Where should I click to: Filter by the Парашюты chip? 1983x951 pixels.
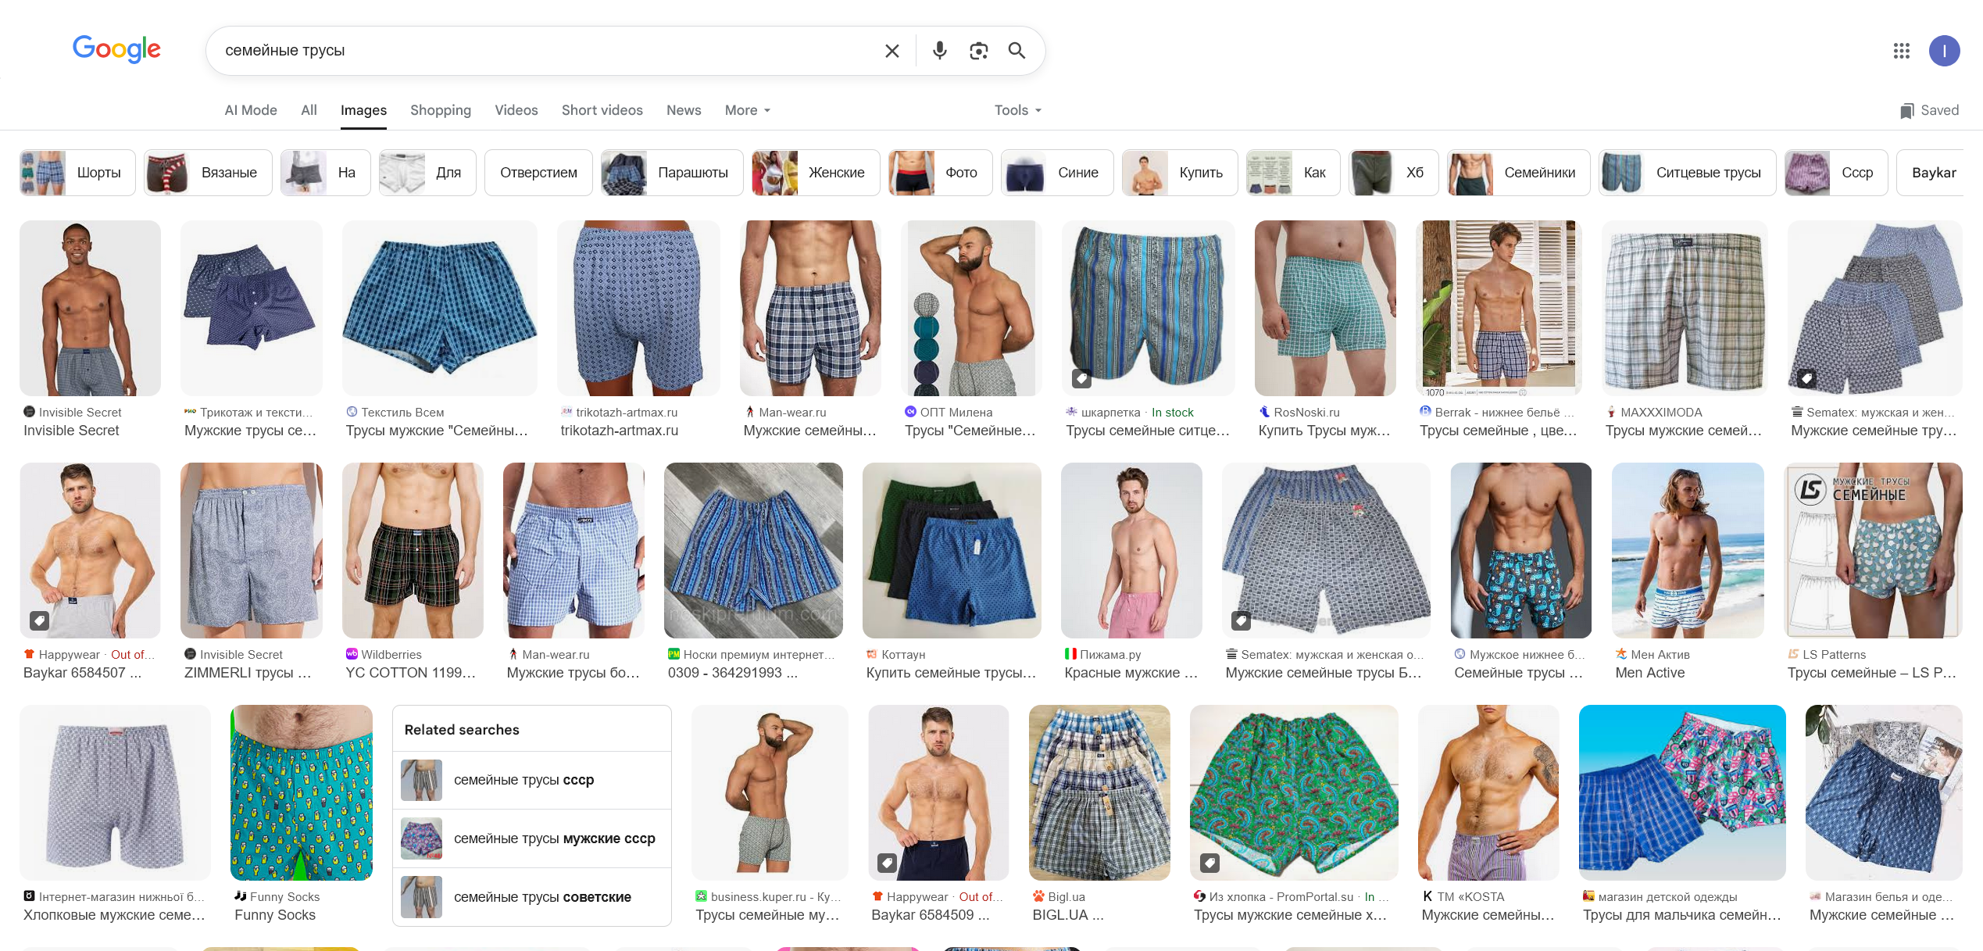point(672,173)
